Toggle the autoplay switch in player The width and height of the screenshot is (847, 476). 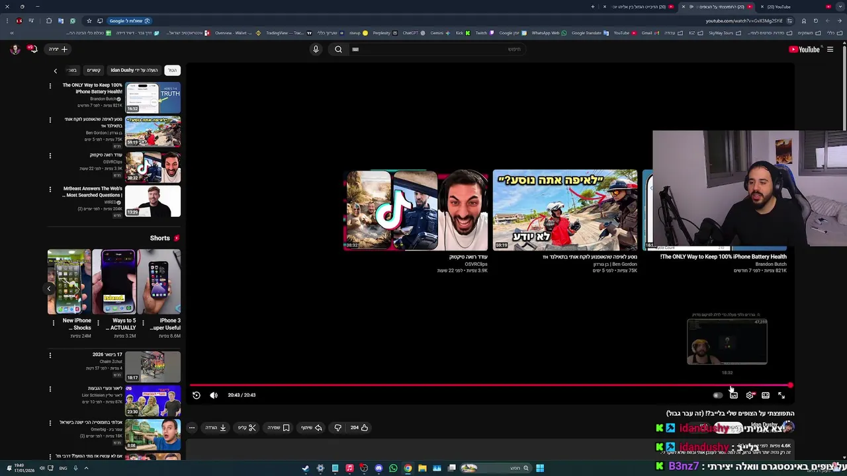(x=718, y=395)
